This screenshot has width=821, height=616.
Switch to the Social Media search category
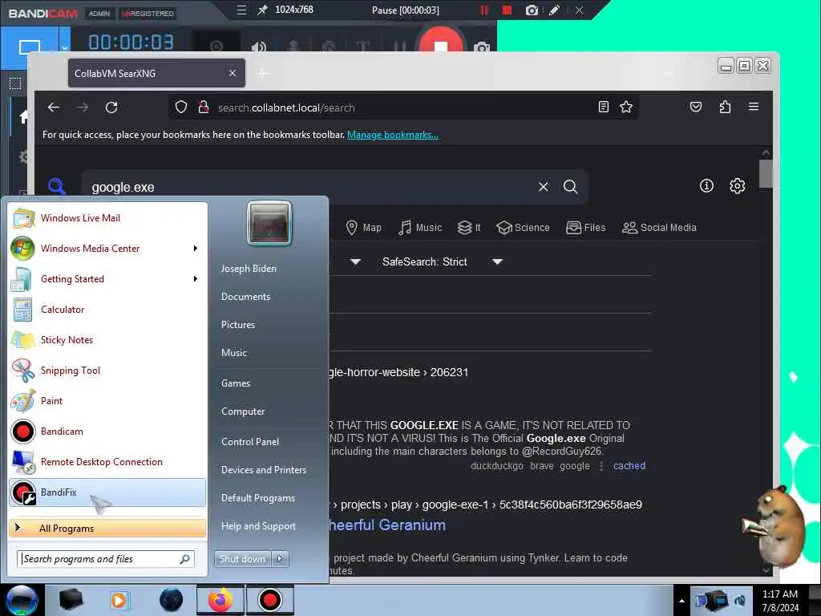tap(659, 228)
